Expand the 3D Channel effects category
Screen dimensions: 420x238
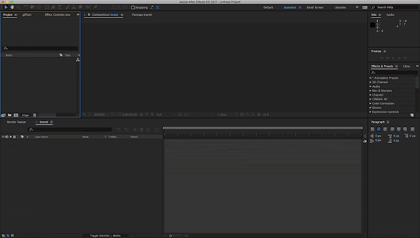(x=370, y=82)
